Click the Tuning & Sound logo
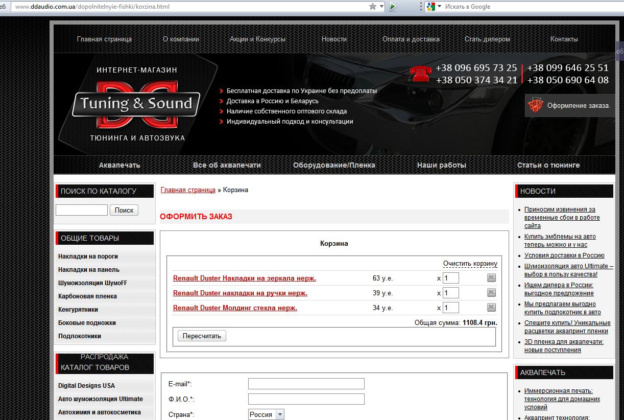 pos(135,104)
